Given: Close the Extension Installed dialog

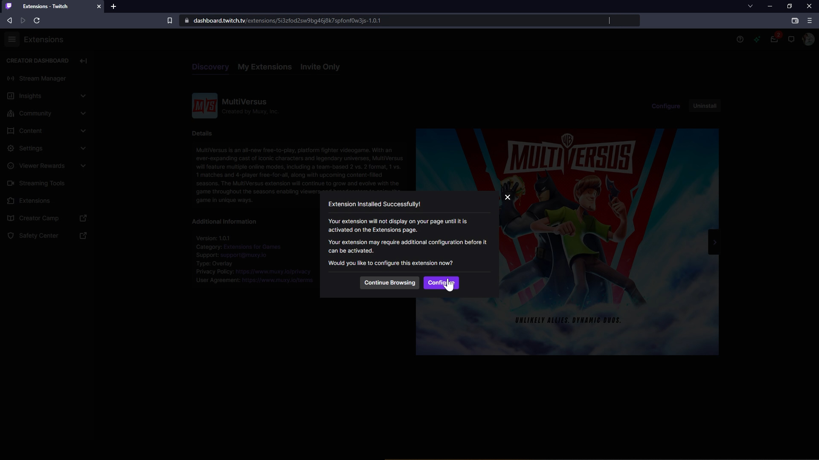Looking at the screenshot, I should pos(508,197).
